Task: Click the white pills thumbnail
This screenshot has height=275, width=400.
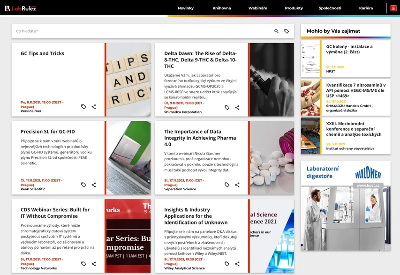Action: point(272,158)
